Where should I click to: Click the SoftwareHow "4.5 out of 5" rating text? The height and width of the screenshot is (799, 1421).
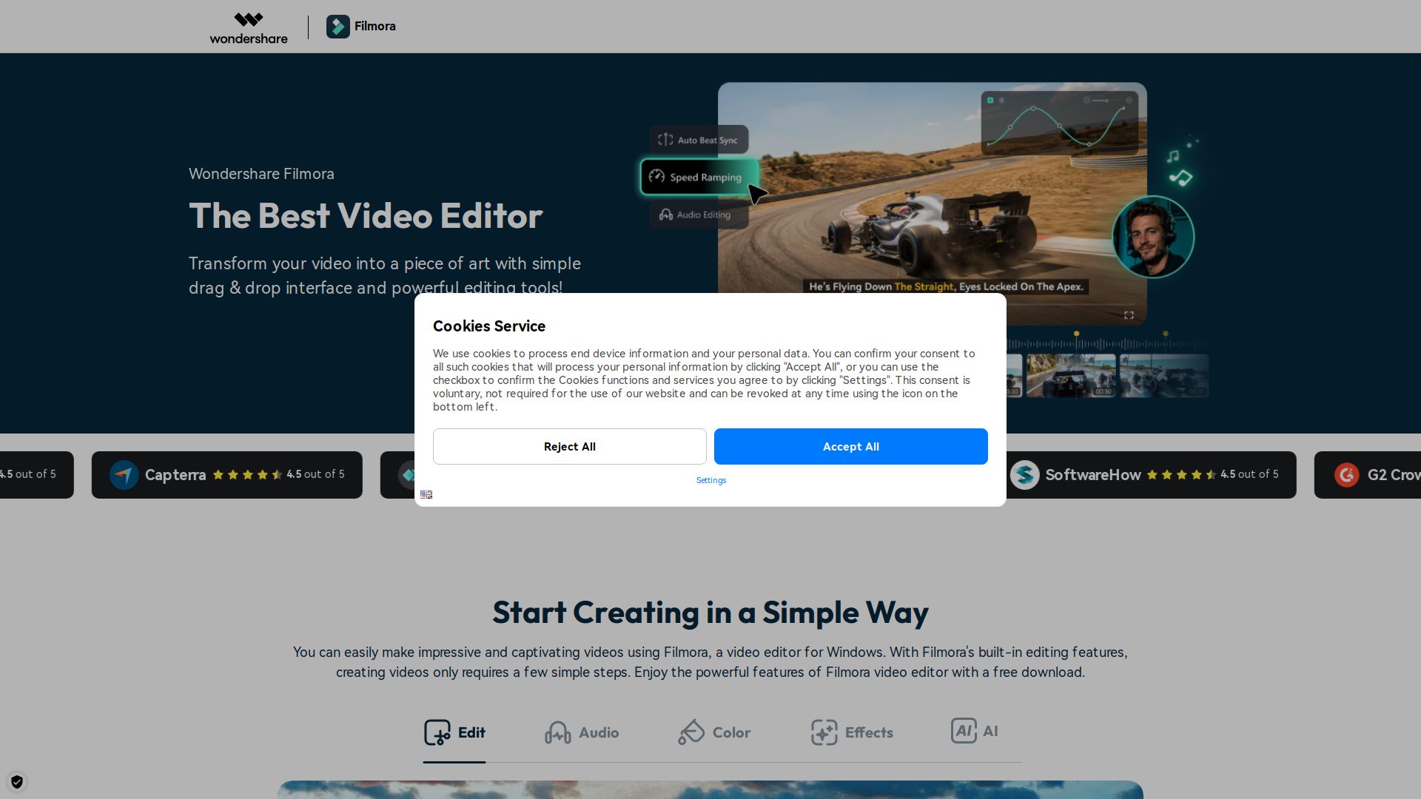tap(1249, 474)
